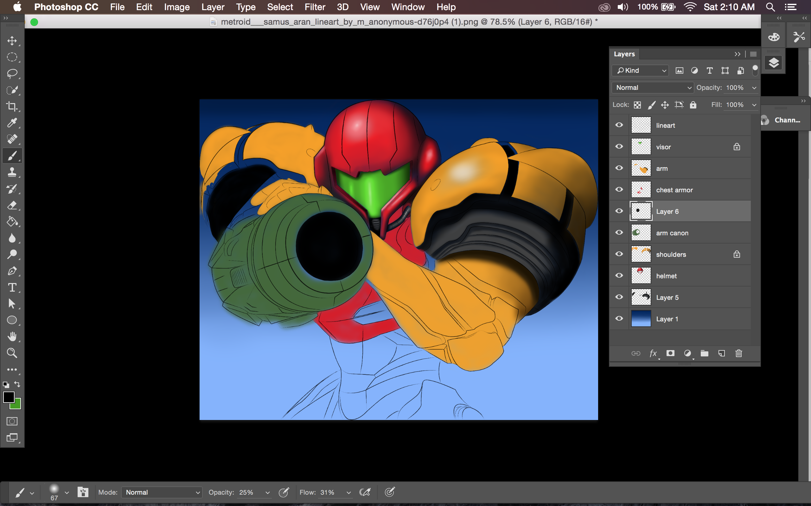Open the brush Flow dropdown arrow

[348, 493]
